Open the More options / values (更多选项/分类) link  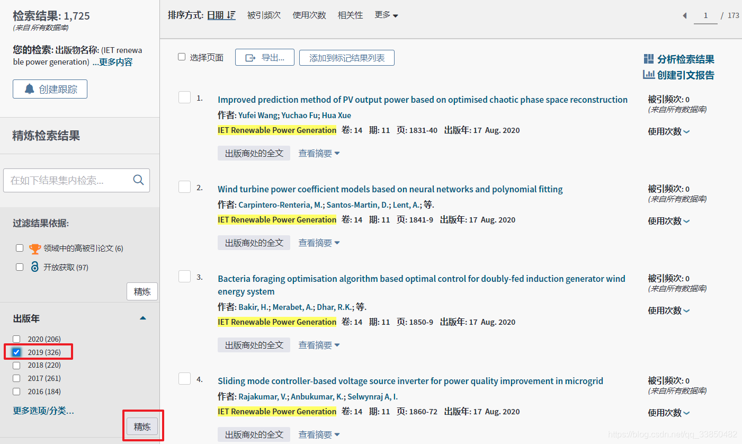tap(43, 411)
